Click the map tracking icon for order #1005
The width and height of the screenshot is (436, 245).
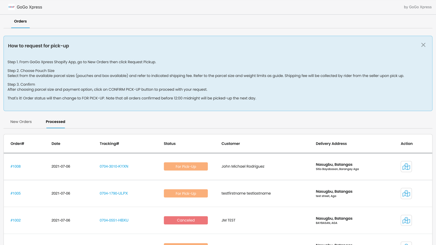[406, 193]
